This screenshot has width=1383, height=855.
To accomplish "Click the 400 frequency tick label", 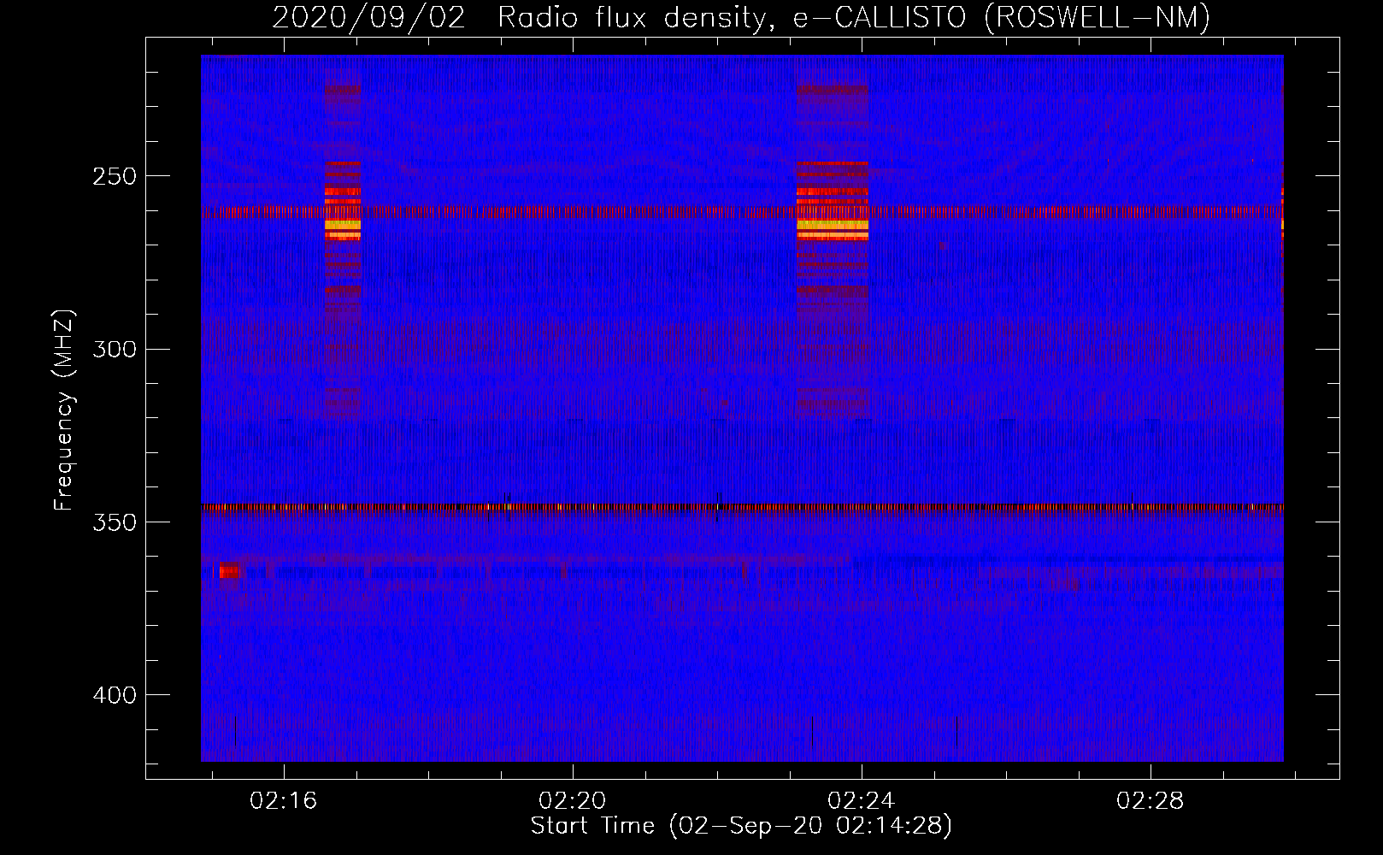I will [115, 695].
